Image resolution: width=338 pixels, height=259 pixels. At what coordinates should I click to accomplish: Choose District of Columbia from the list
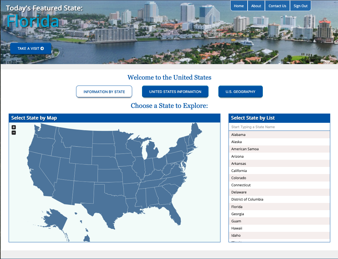tap(279, 199)
